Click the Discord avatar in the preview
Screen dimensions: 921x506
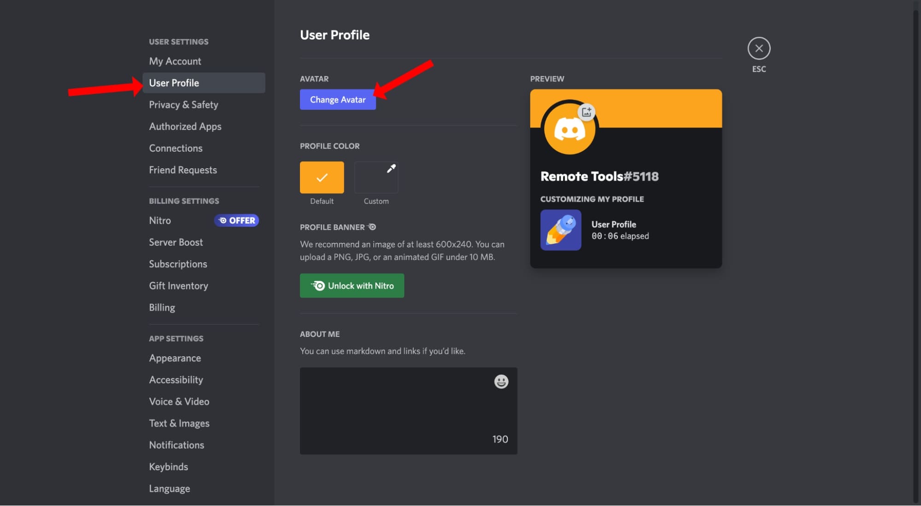569,129
